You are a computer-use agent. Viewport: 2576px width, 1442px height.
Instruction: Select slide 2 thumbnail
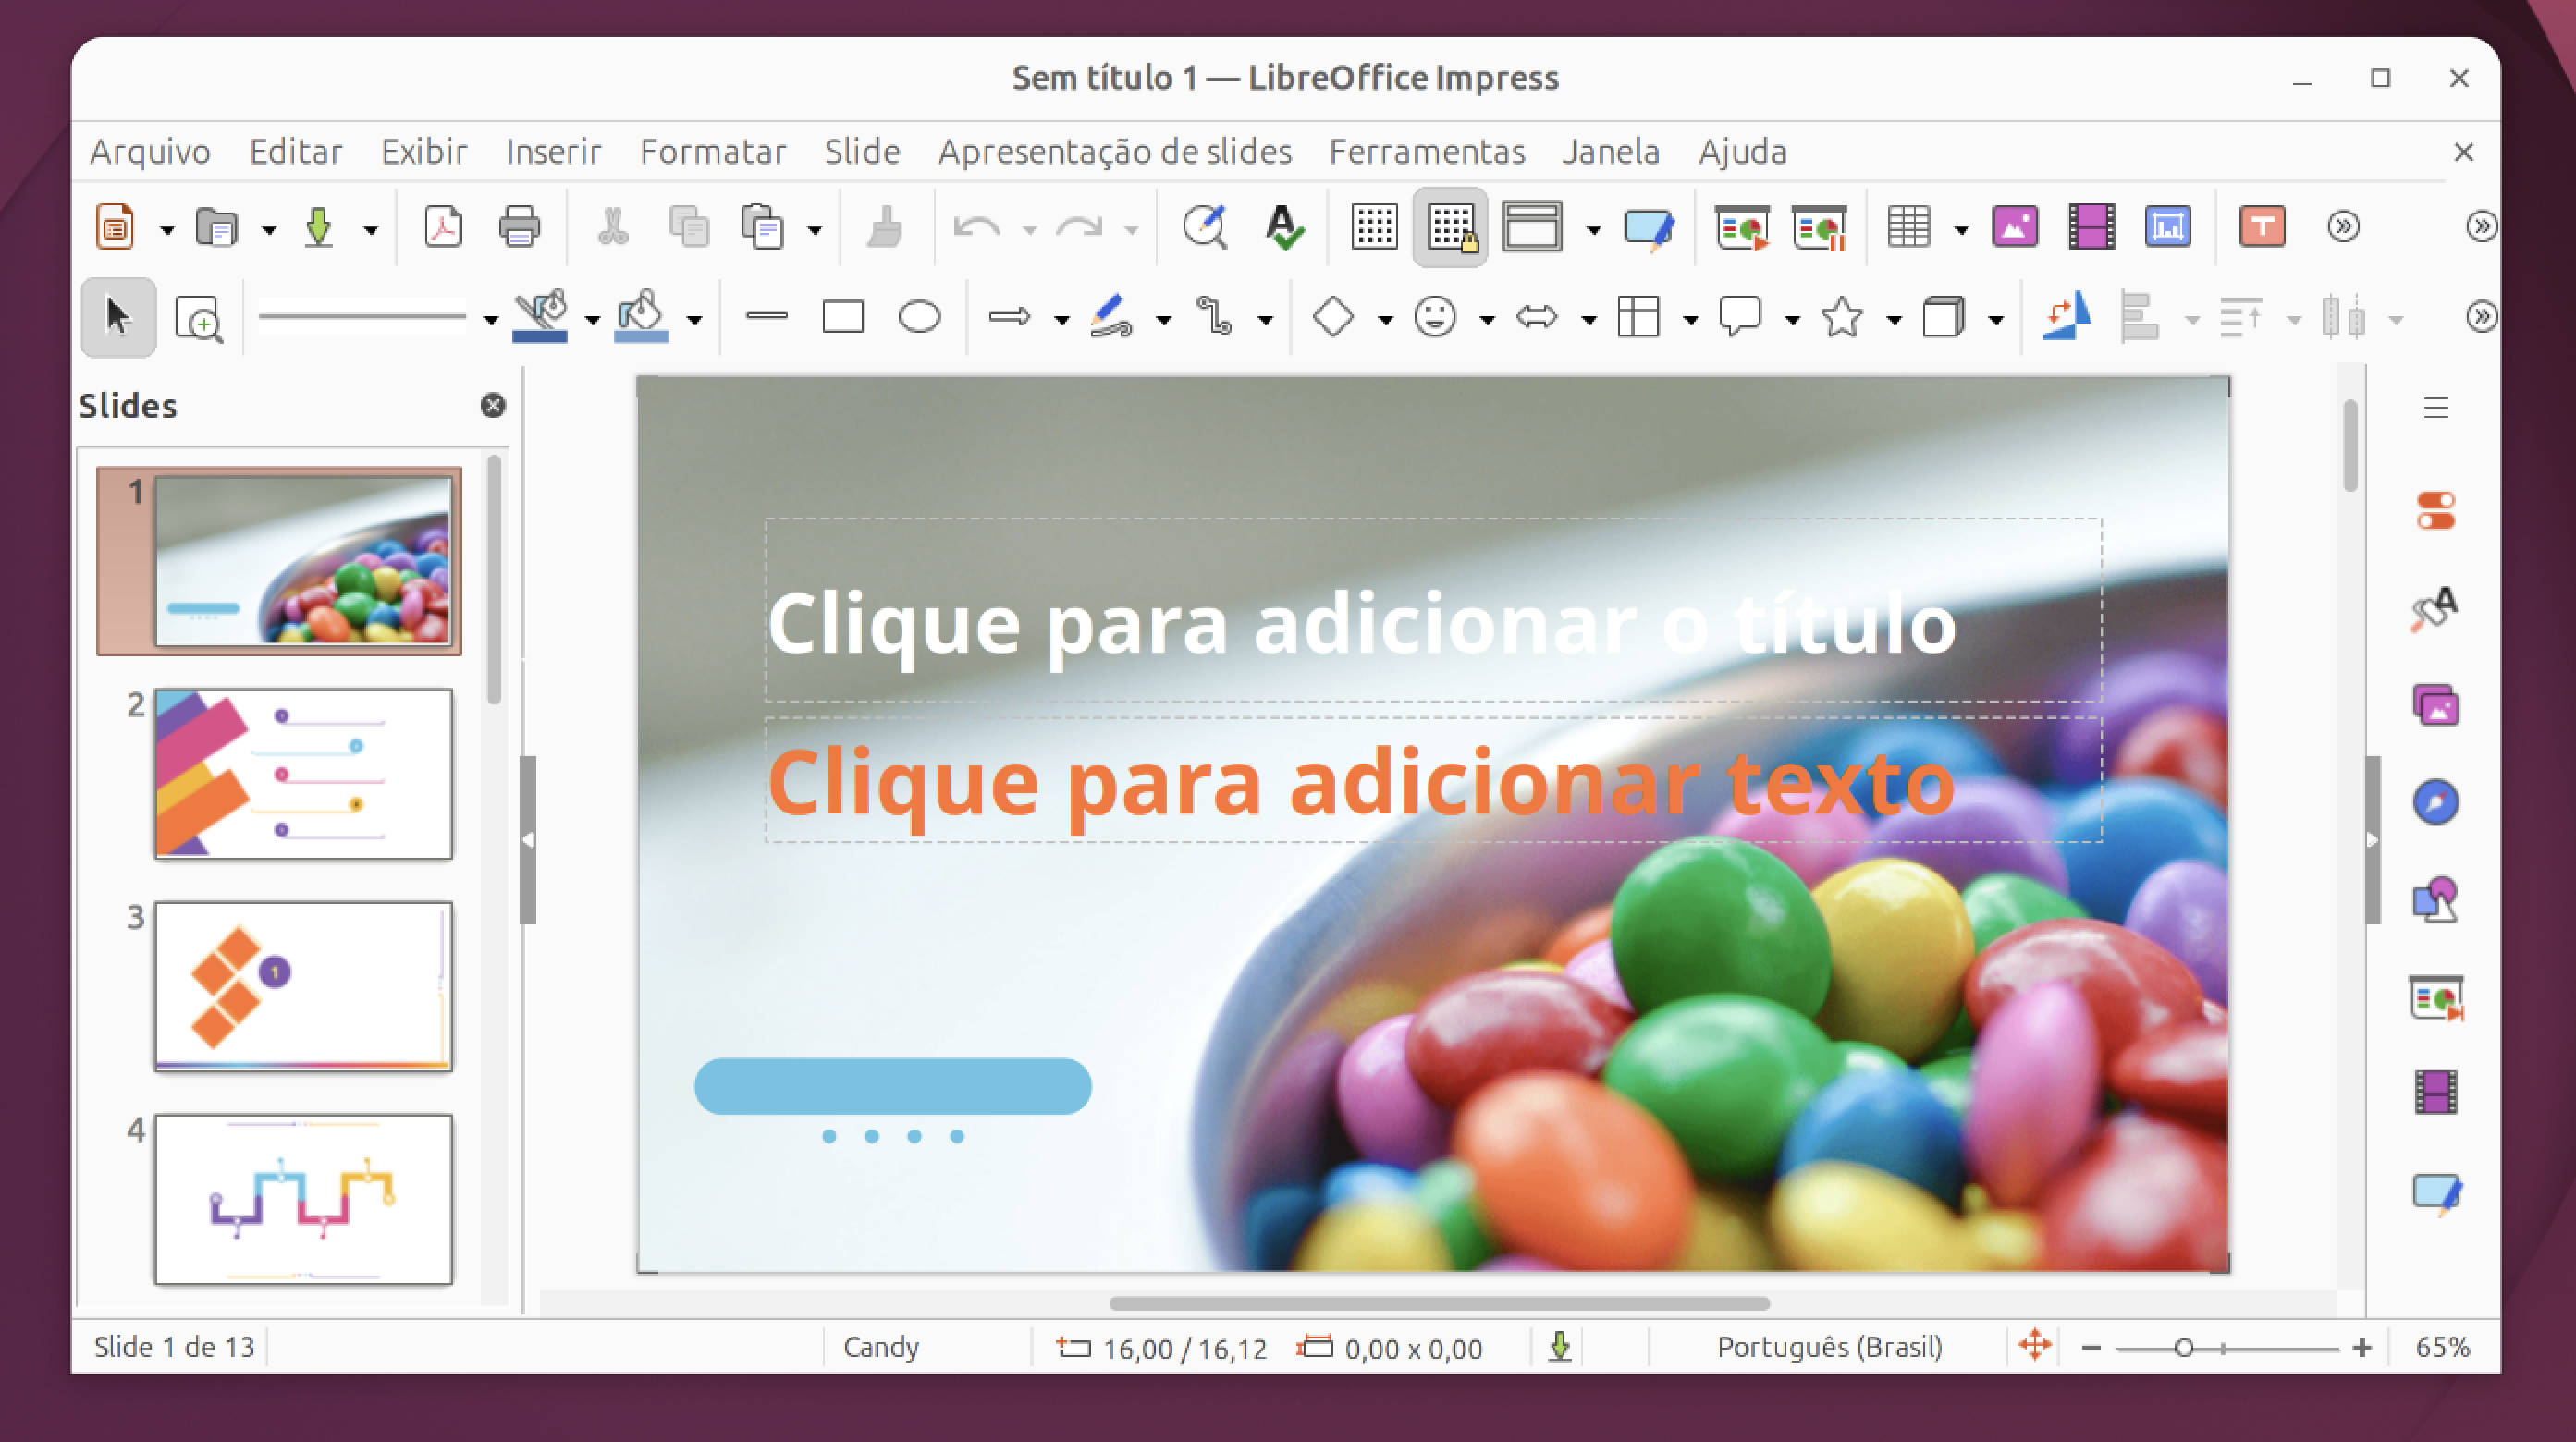(303, 773)
